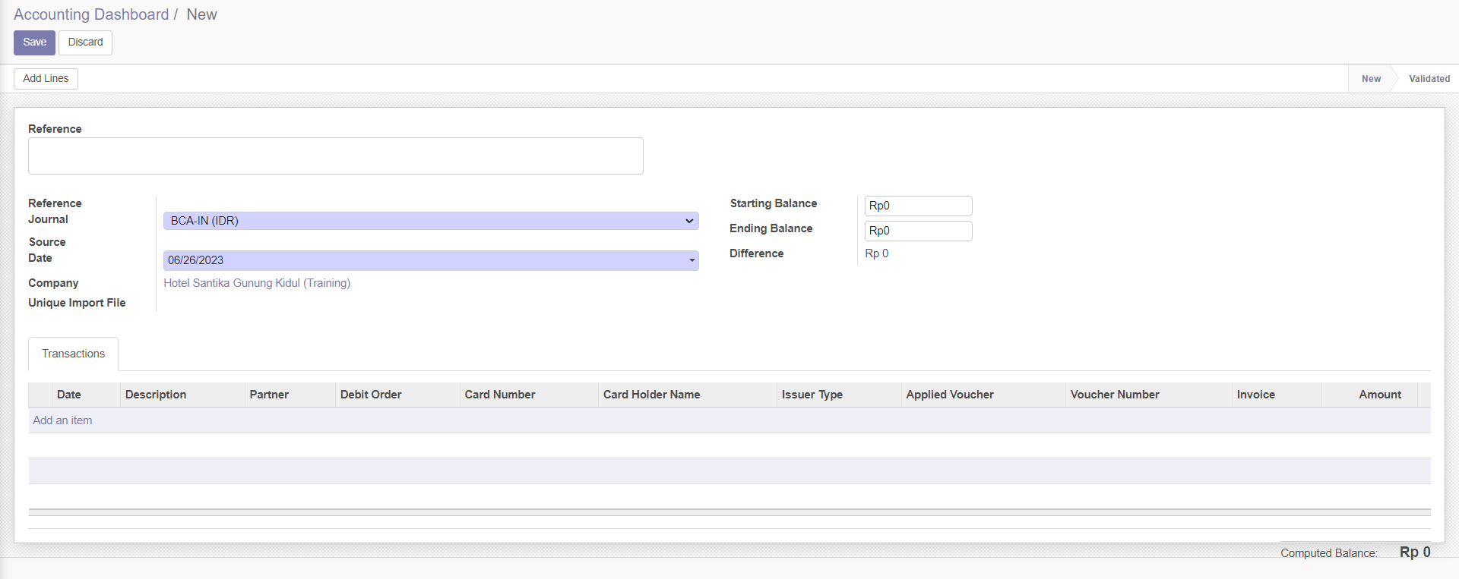Click Add an item link
Image resolution: width=1459 pixels, height=579 pixels.
point(62,420)
